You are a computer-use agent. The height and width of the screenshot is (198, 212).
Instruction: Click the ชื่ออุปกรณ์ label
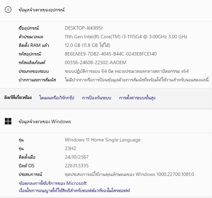click(x=29, y=28)
